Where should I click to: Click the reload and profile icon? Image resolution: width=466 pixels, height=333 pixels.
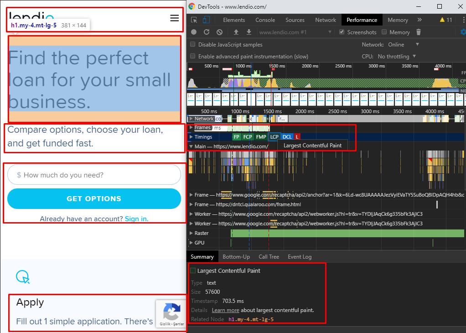[x=207, y=32]
